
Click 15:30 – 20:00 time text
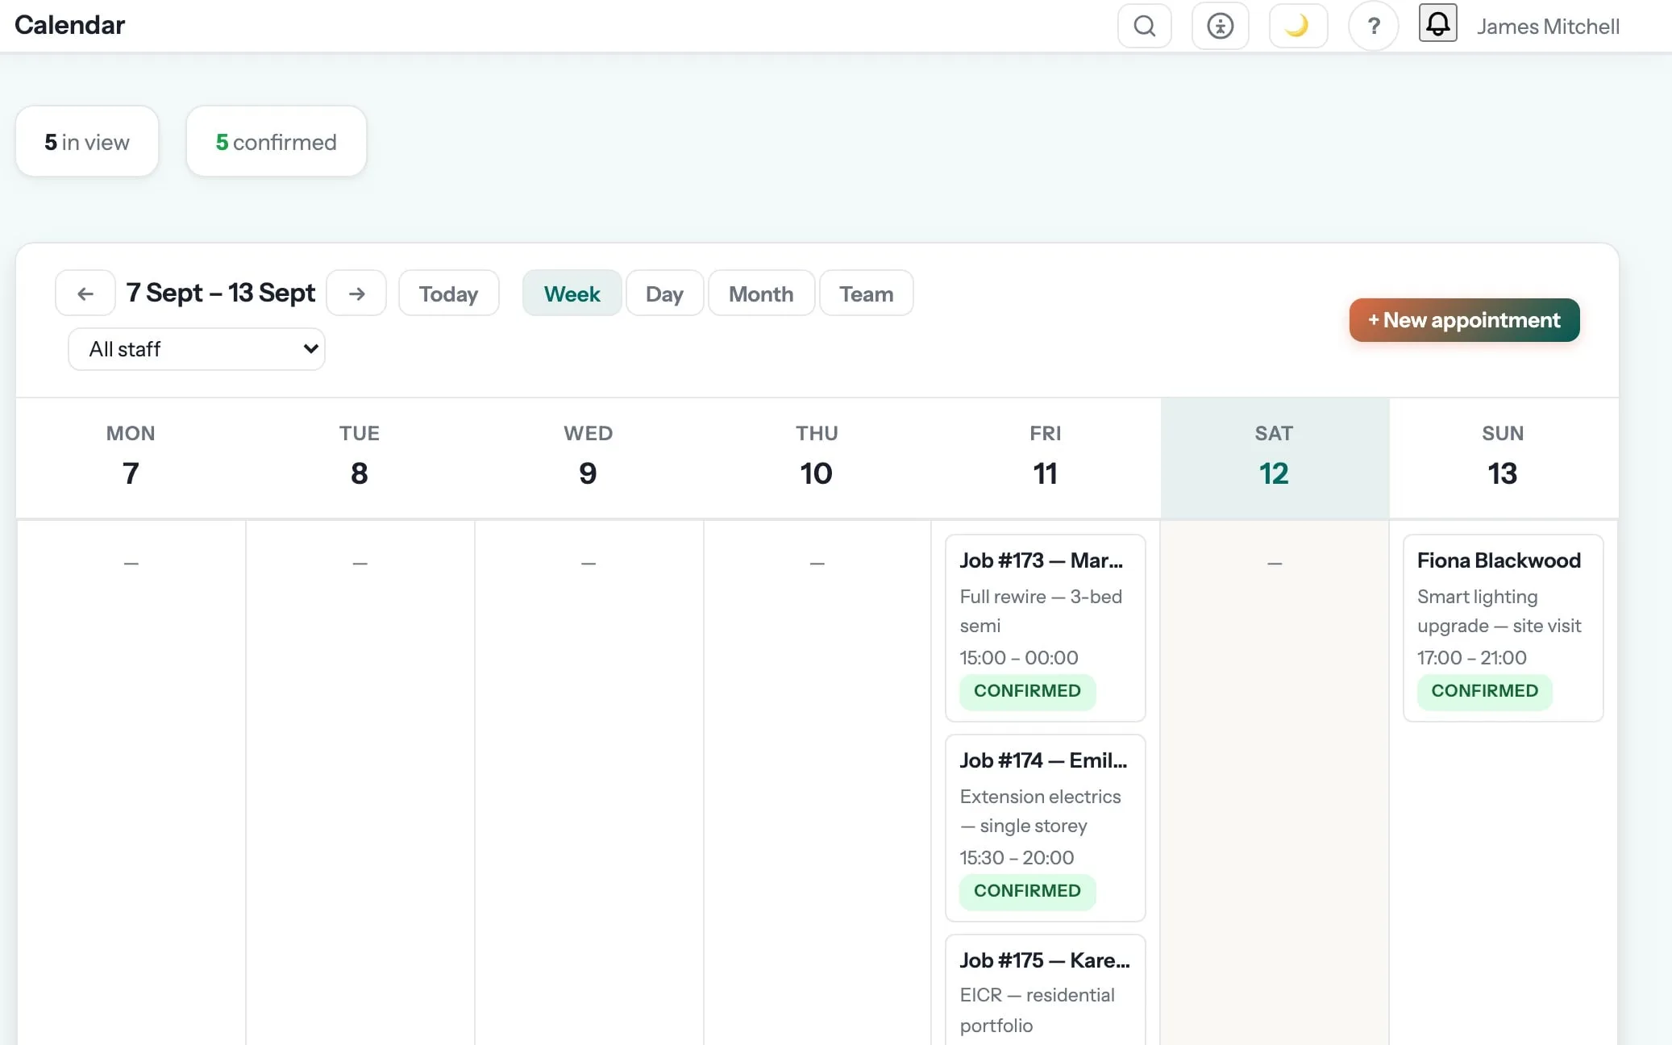(1017, 858)
